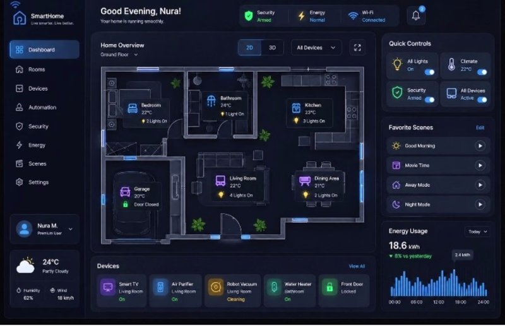Click the Security Armed shield icon in header
This screenshot has width=505, height=327.
[249, 16]
